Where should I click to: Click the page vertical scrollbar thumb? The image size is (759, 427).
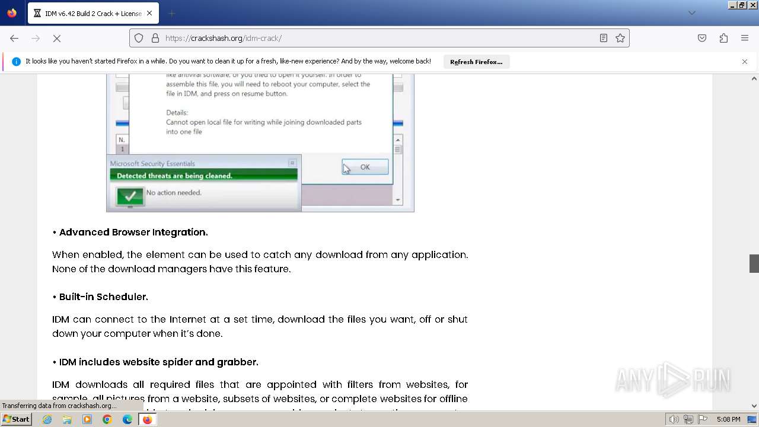coord(754,263)
